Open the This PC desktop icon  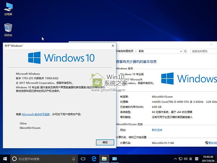point(8,8)
